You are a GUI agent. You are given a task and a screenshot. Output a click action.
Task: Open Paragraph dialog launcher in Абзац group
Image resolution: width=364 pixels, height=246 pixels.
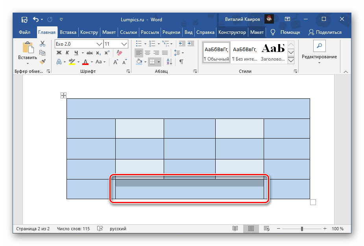[195, 72]
